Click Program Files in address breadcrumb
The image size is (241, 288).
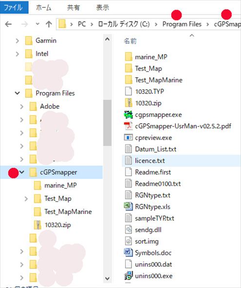(182, 24)
